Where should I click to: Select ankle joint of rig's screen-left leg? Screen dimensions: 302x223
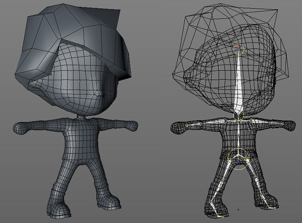tap(211, 202)
